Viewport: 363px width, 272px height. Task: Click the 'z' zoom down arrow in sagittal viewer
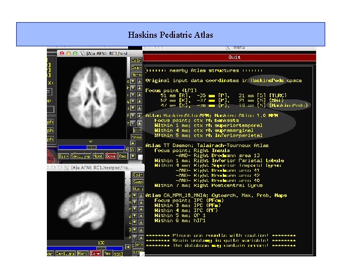pyautogui.click(x=135, y=237)
